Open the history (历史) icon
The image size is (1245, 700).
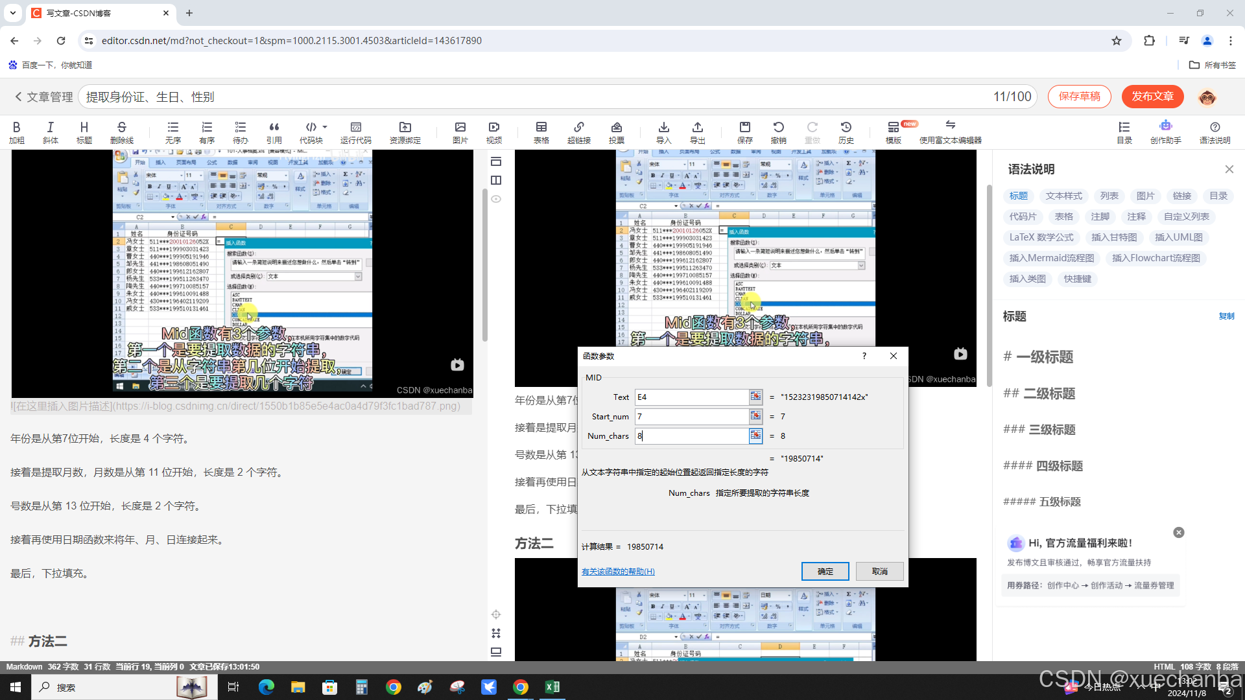point(846,132)
